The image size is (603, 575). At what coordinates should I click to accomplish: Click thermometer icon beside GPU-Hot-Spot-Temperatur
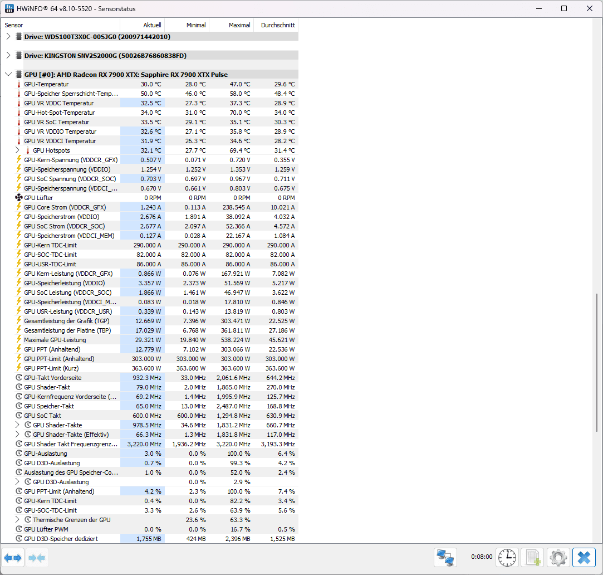point(19,113)
